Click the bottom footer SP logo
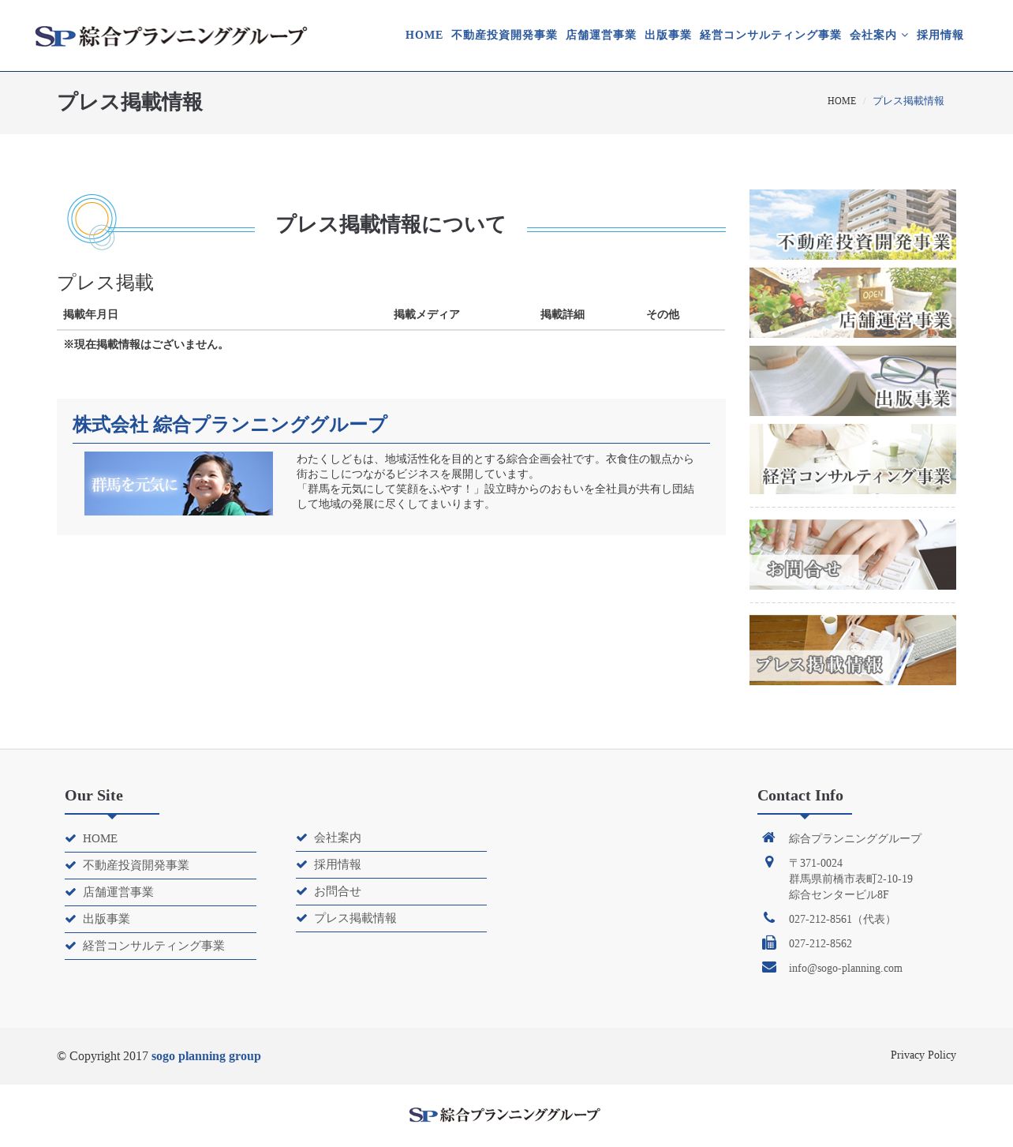1013x1147 pixels. pyautogui.click(x=505, y=1115)
